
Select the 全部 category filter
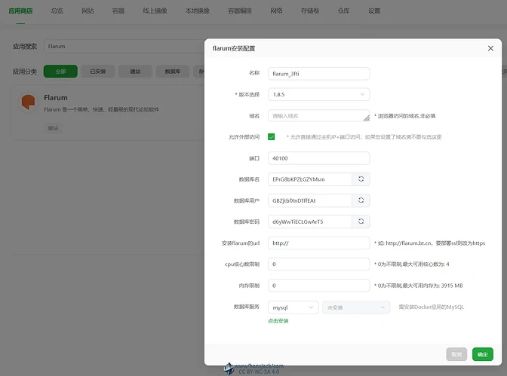coord(60,72)
